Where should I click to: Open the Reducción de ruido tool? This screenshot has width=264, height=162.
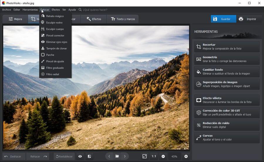(x=227, y=125)
